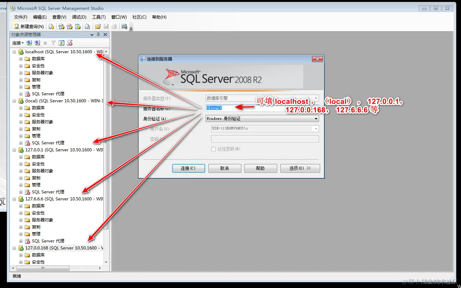
Task: Start an Analysis Services XMLA query
Action: coord(78,26)
